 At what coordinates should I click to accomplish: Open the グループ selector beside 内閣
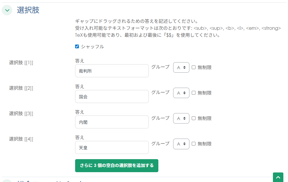(181, 118)
